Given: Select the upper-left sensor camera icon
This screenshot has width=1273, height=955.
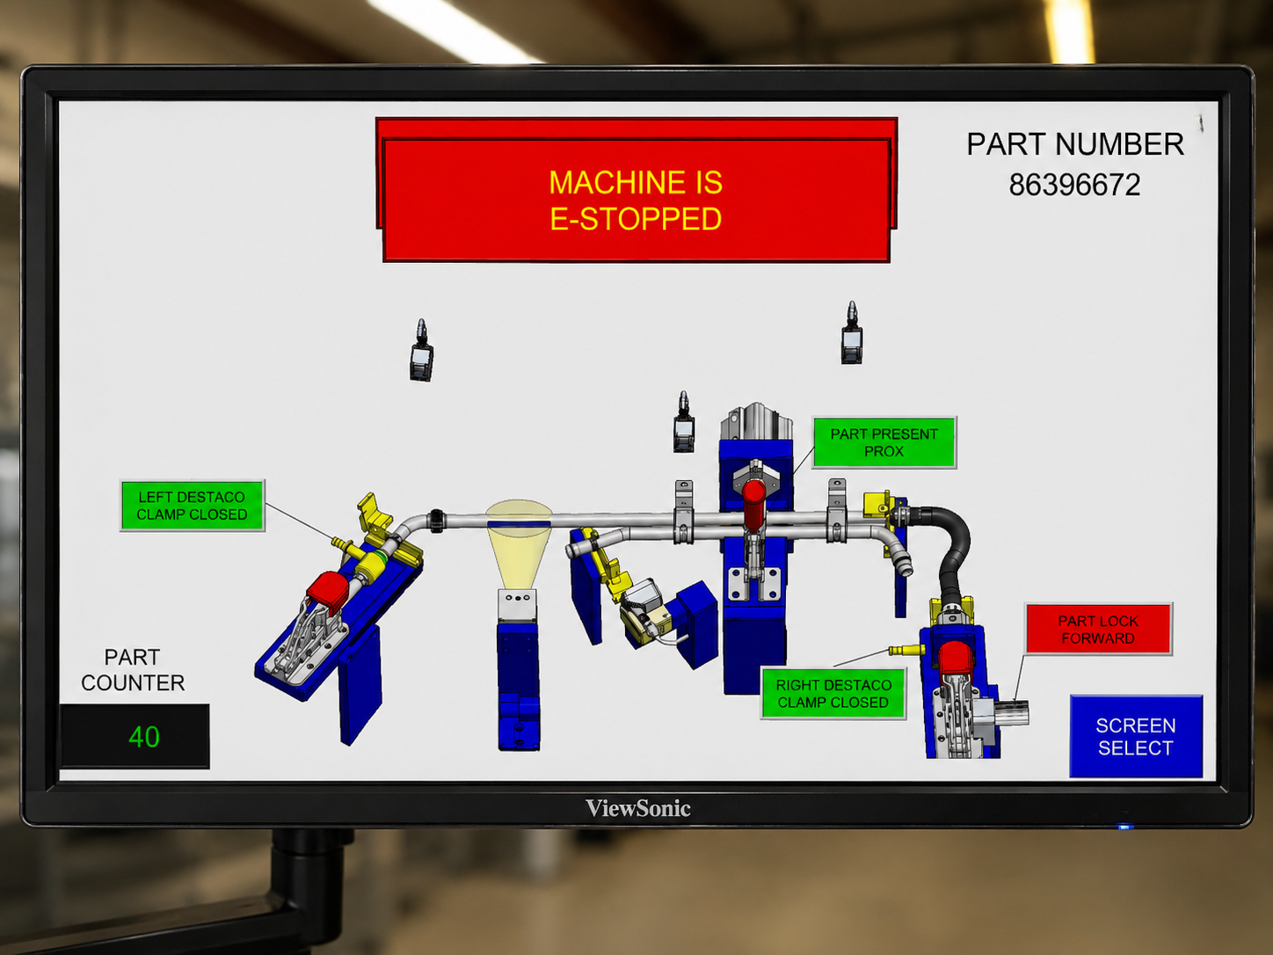Looking at the screenshot, I should tap(422, 350).
